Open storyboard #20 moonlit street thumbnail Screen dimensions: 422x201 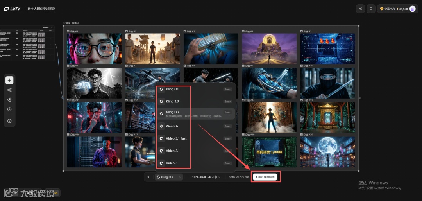click(x=328, y=152)
